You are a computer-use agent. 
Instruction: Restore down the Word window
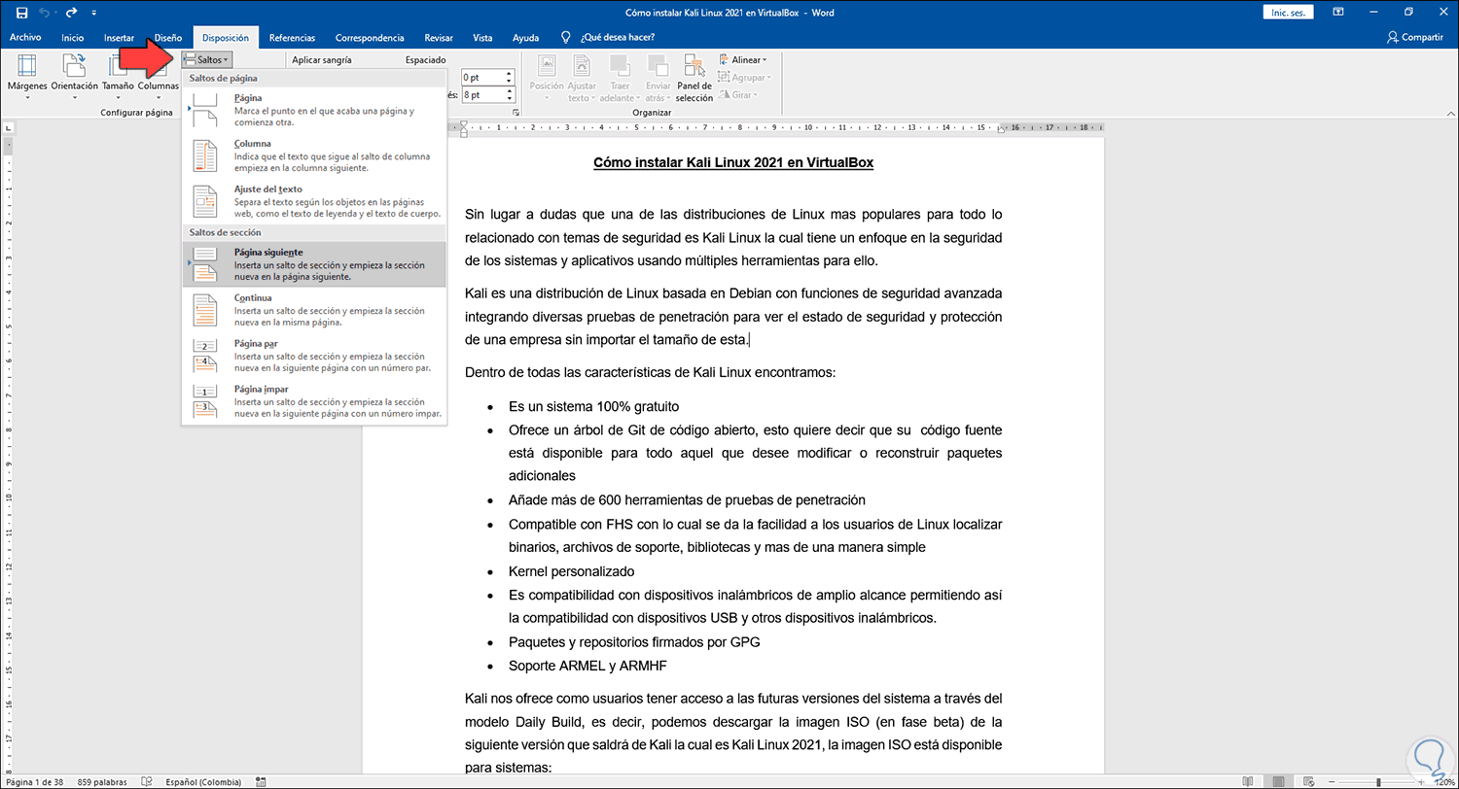coord(1407,13)
